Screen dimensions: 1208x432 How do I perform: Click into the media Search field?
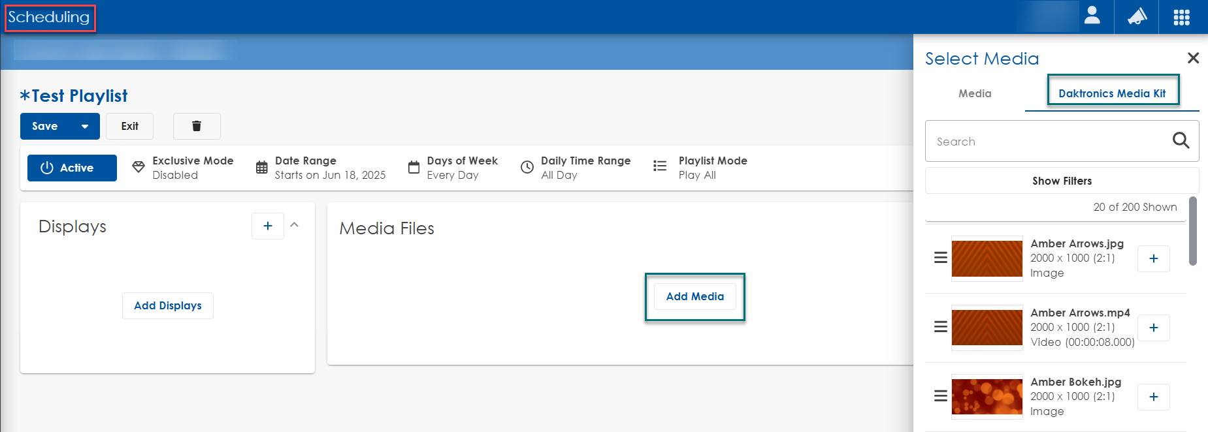pos(1045,142)
